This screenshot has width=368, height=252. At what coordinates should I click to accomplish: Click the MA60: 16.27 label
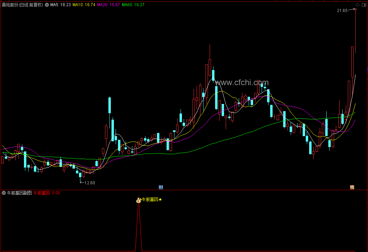(x=133, y=5)
